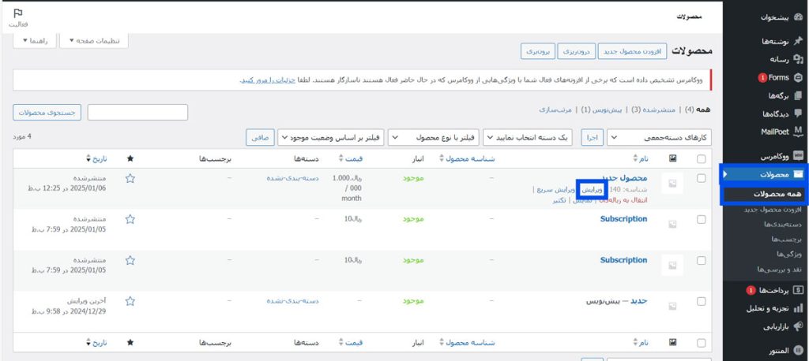
Task: Open the category dropdown (یک دسته انتخاب نمایید)
Action: point(527,137)
